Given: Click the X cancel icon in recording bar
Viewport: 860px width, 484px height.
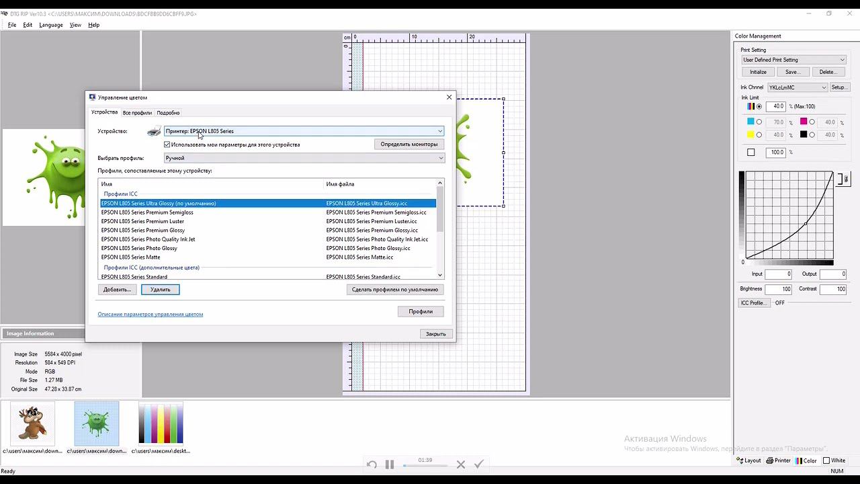Looking at the screenshot, I should tap(461, 465).
